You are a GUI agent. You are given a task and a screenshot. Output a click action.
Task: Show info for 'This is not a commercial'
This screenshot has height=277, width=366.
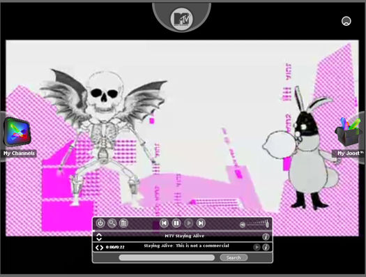point(266,247)
